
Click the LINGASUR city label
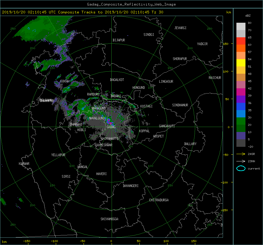[166, 82]
